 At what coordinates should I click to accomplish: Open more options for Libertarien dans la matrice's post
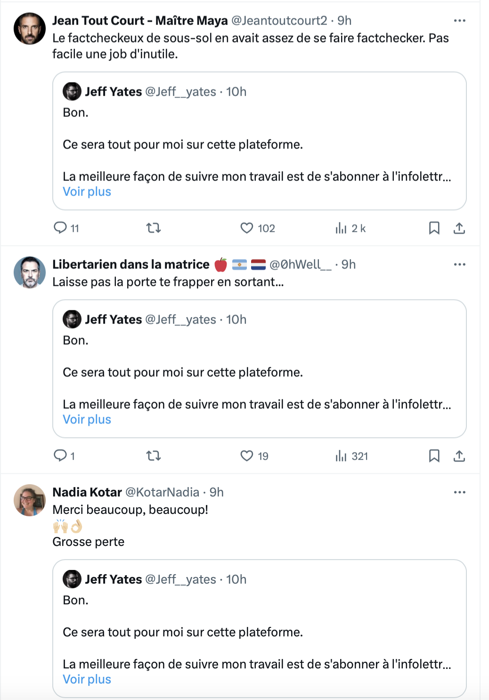[x=459, y=264]
